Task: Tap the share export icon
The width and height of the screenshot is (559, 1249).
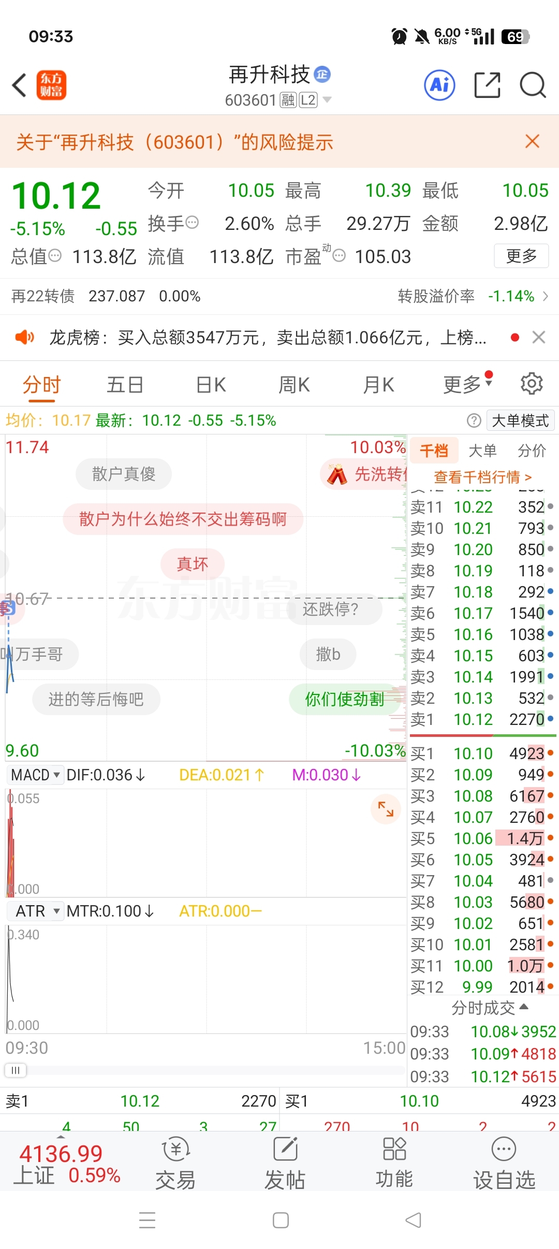Action: point(487,85)
